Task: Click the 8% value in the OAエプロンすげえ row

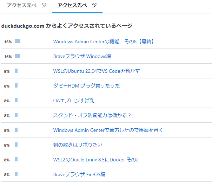Action: 7,101
